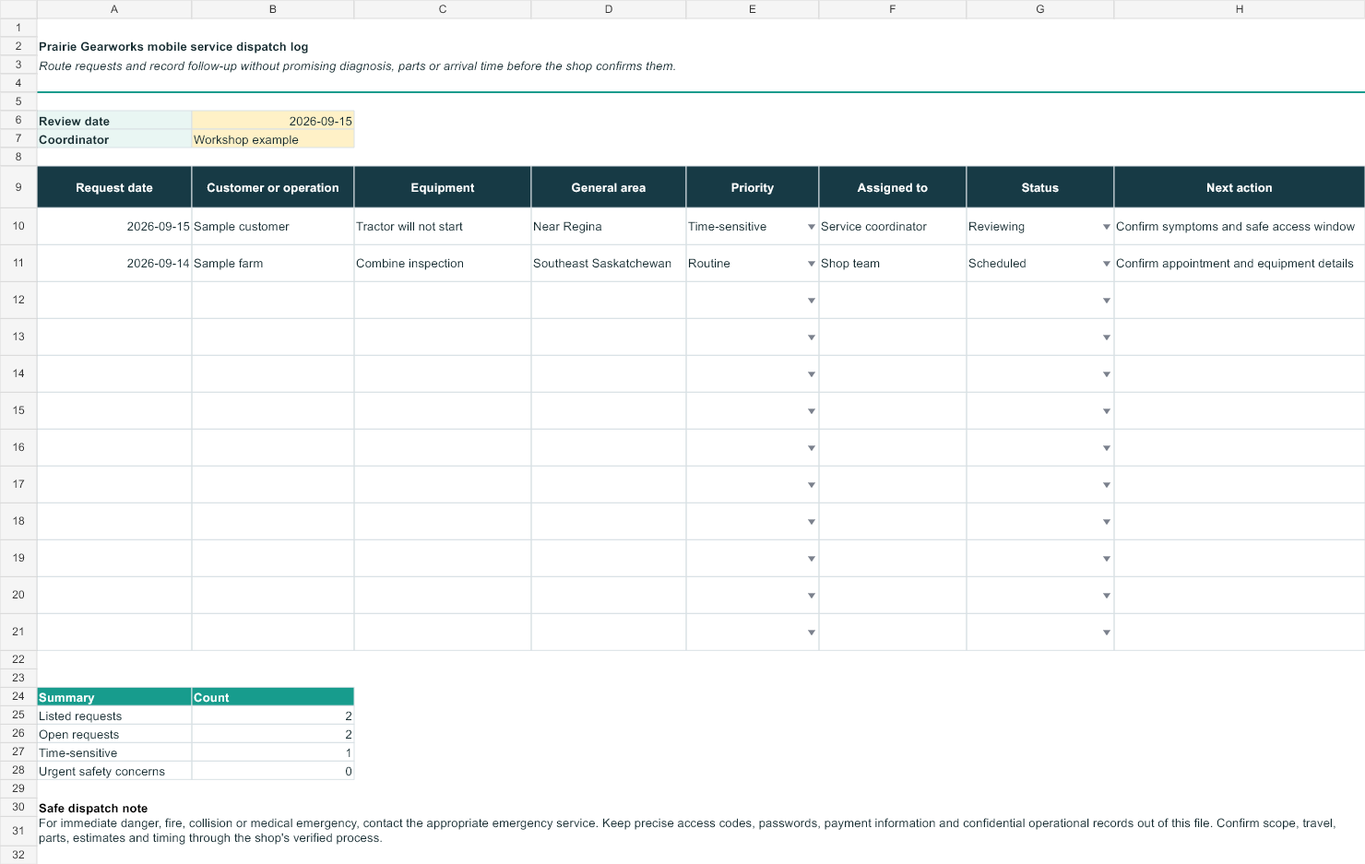Click the 'Listed requests' summary label

click(114, 716)
